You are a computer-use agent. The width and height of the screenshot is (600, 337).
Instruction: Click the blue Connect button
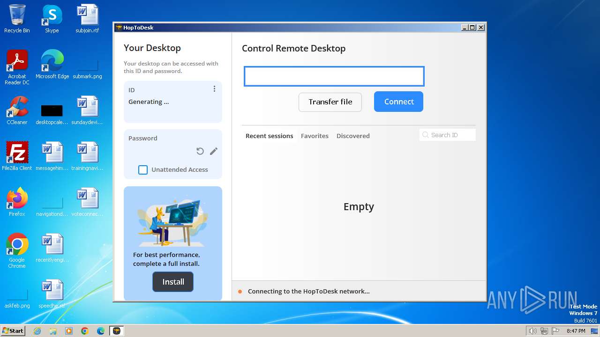tap(398, 102)
